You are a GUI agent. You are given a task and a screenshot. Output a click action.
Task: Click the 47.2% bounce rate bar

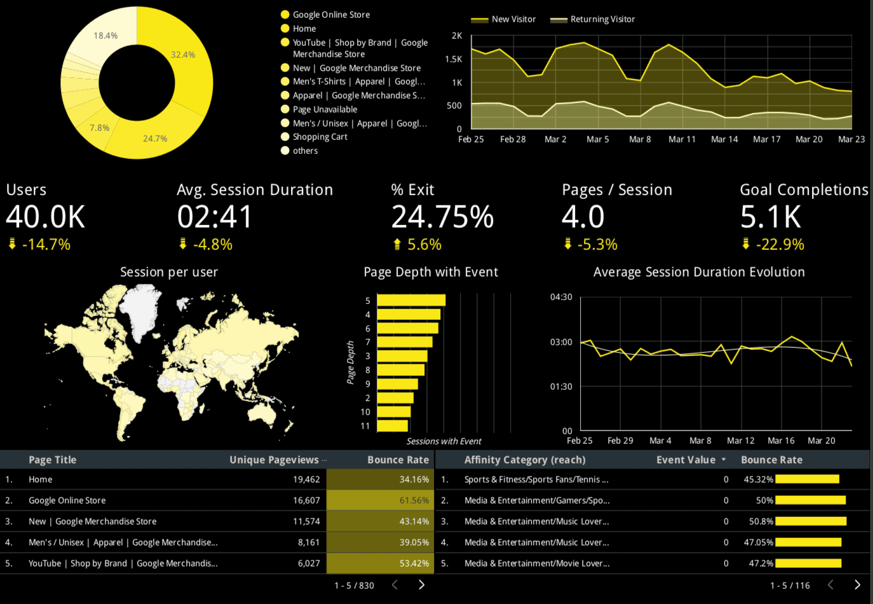[x=808, y=563]
